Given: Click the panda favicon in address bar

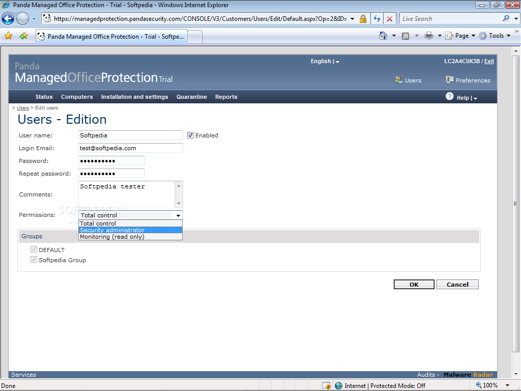Looking at the screenshot, I should [47, 18].
